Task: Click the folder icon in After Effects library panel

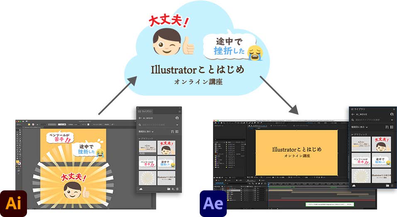Action: pos(387,185)
